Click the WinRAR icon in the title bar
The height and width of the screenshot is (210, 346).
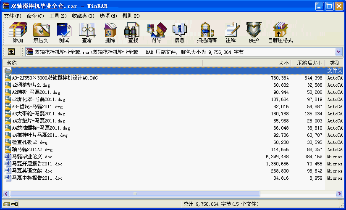pos(6,6)
